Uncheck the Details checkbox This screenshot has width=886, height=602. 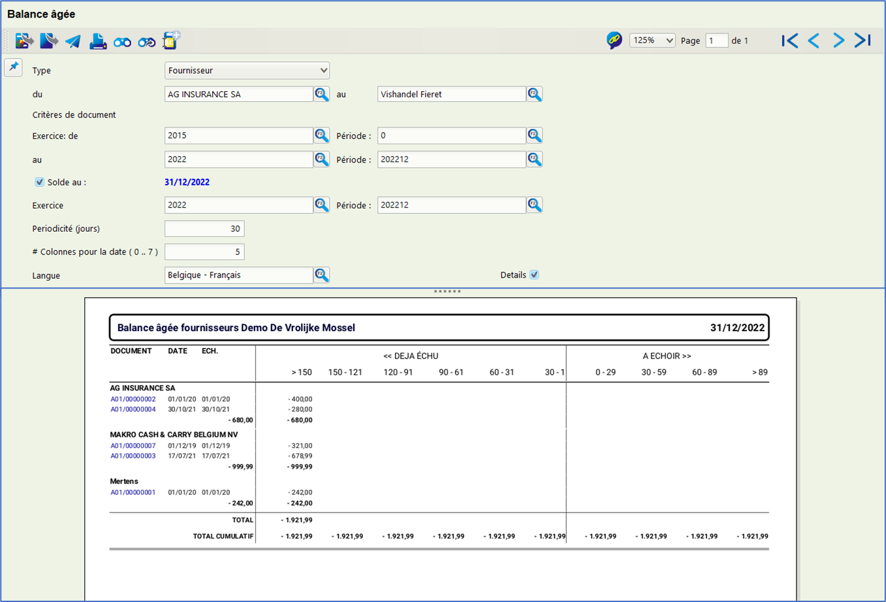point(534,275)
